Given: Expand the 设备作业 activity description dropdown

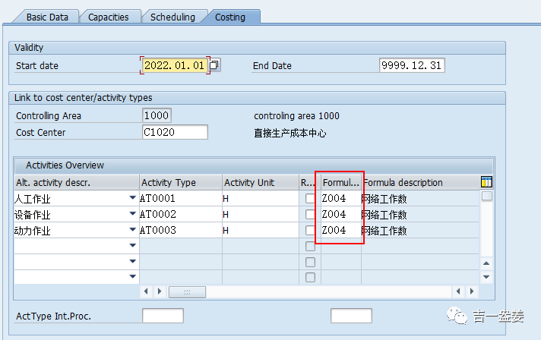Looking at the screenshot, I should click(132, 213).
